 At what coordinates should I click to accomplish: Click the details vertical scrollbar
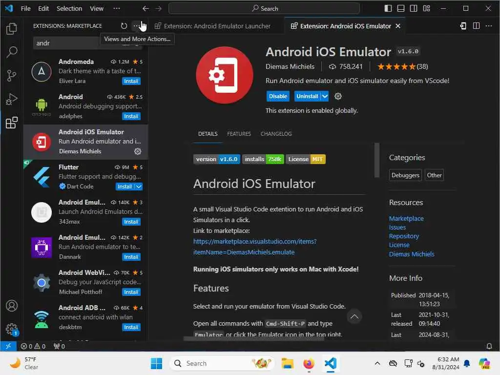(377, 160)
